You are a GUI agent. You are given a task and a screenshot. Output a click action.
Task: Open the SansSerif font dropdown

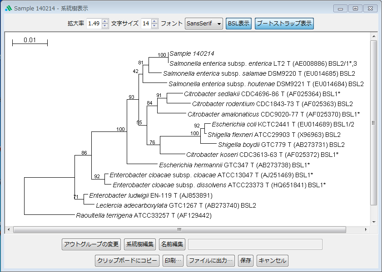pos(204,24)
